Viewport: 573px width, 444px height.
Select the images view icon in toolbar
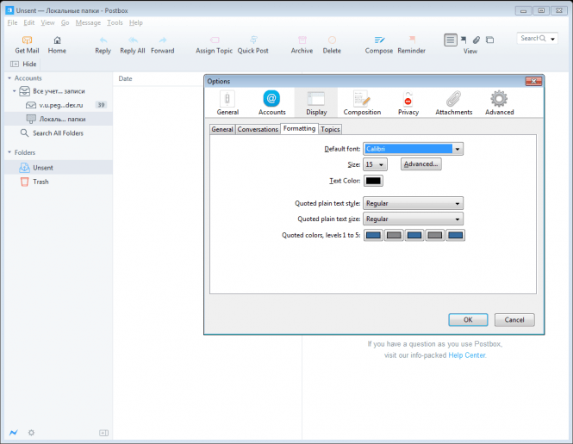pos(490,40)
